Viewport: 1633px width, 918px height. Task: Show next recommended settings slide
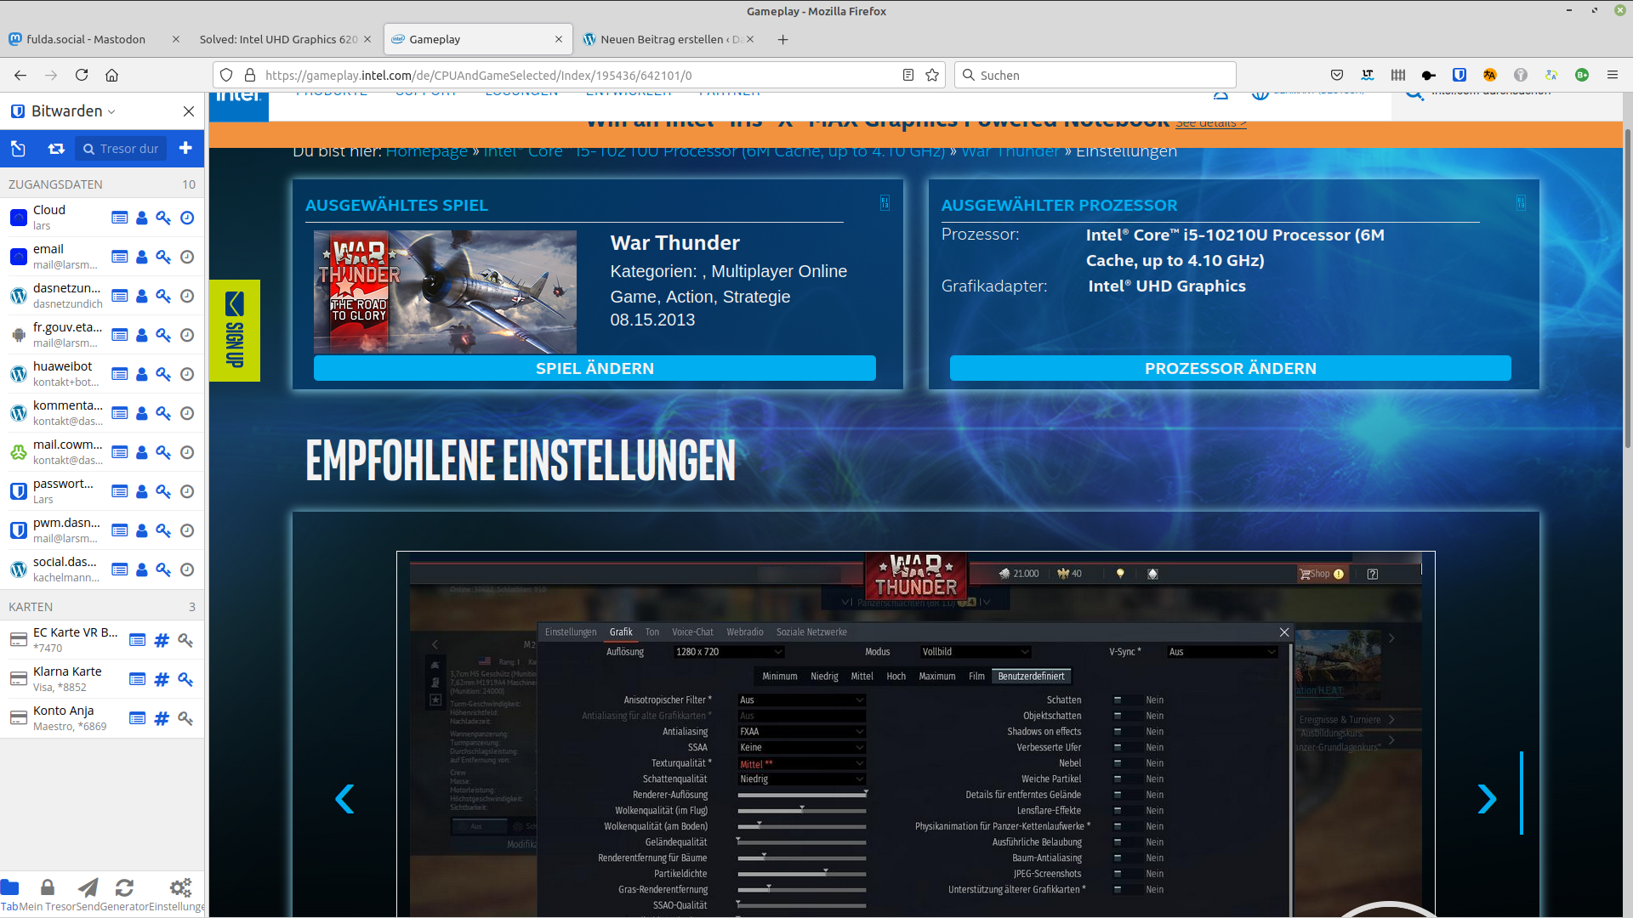click(1487, 799)
